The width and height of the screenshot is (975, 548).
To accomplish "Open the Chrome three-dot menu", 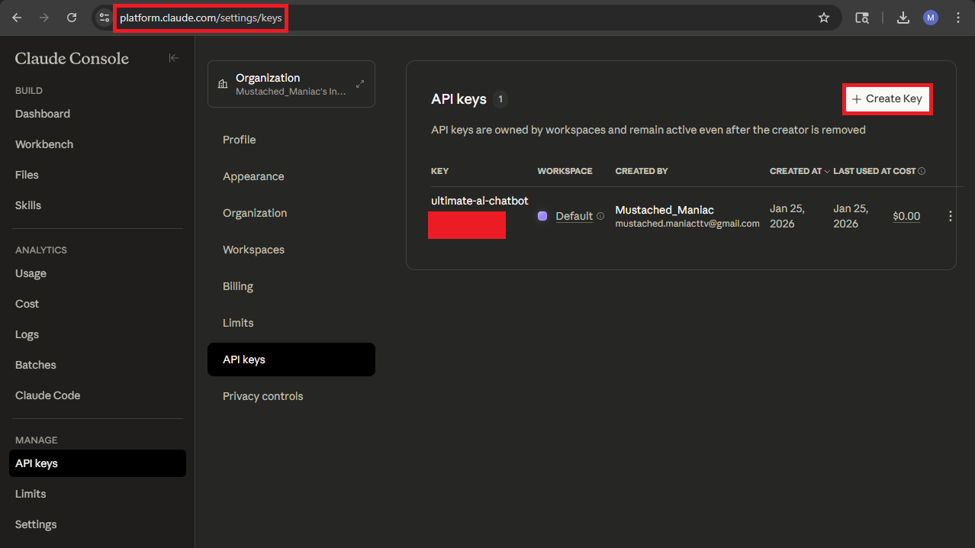I will click(958, 18).
